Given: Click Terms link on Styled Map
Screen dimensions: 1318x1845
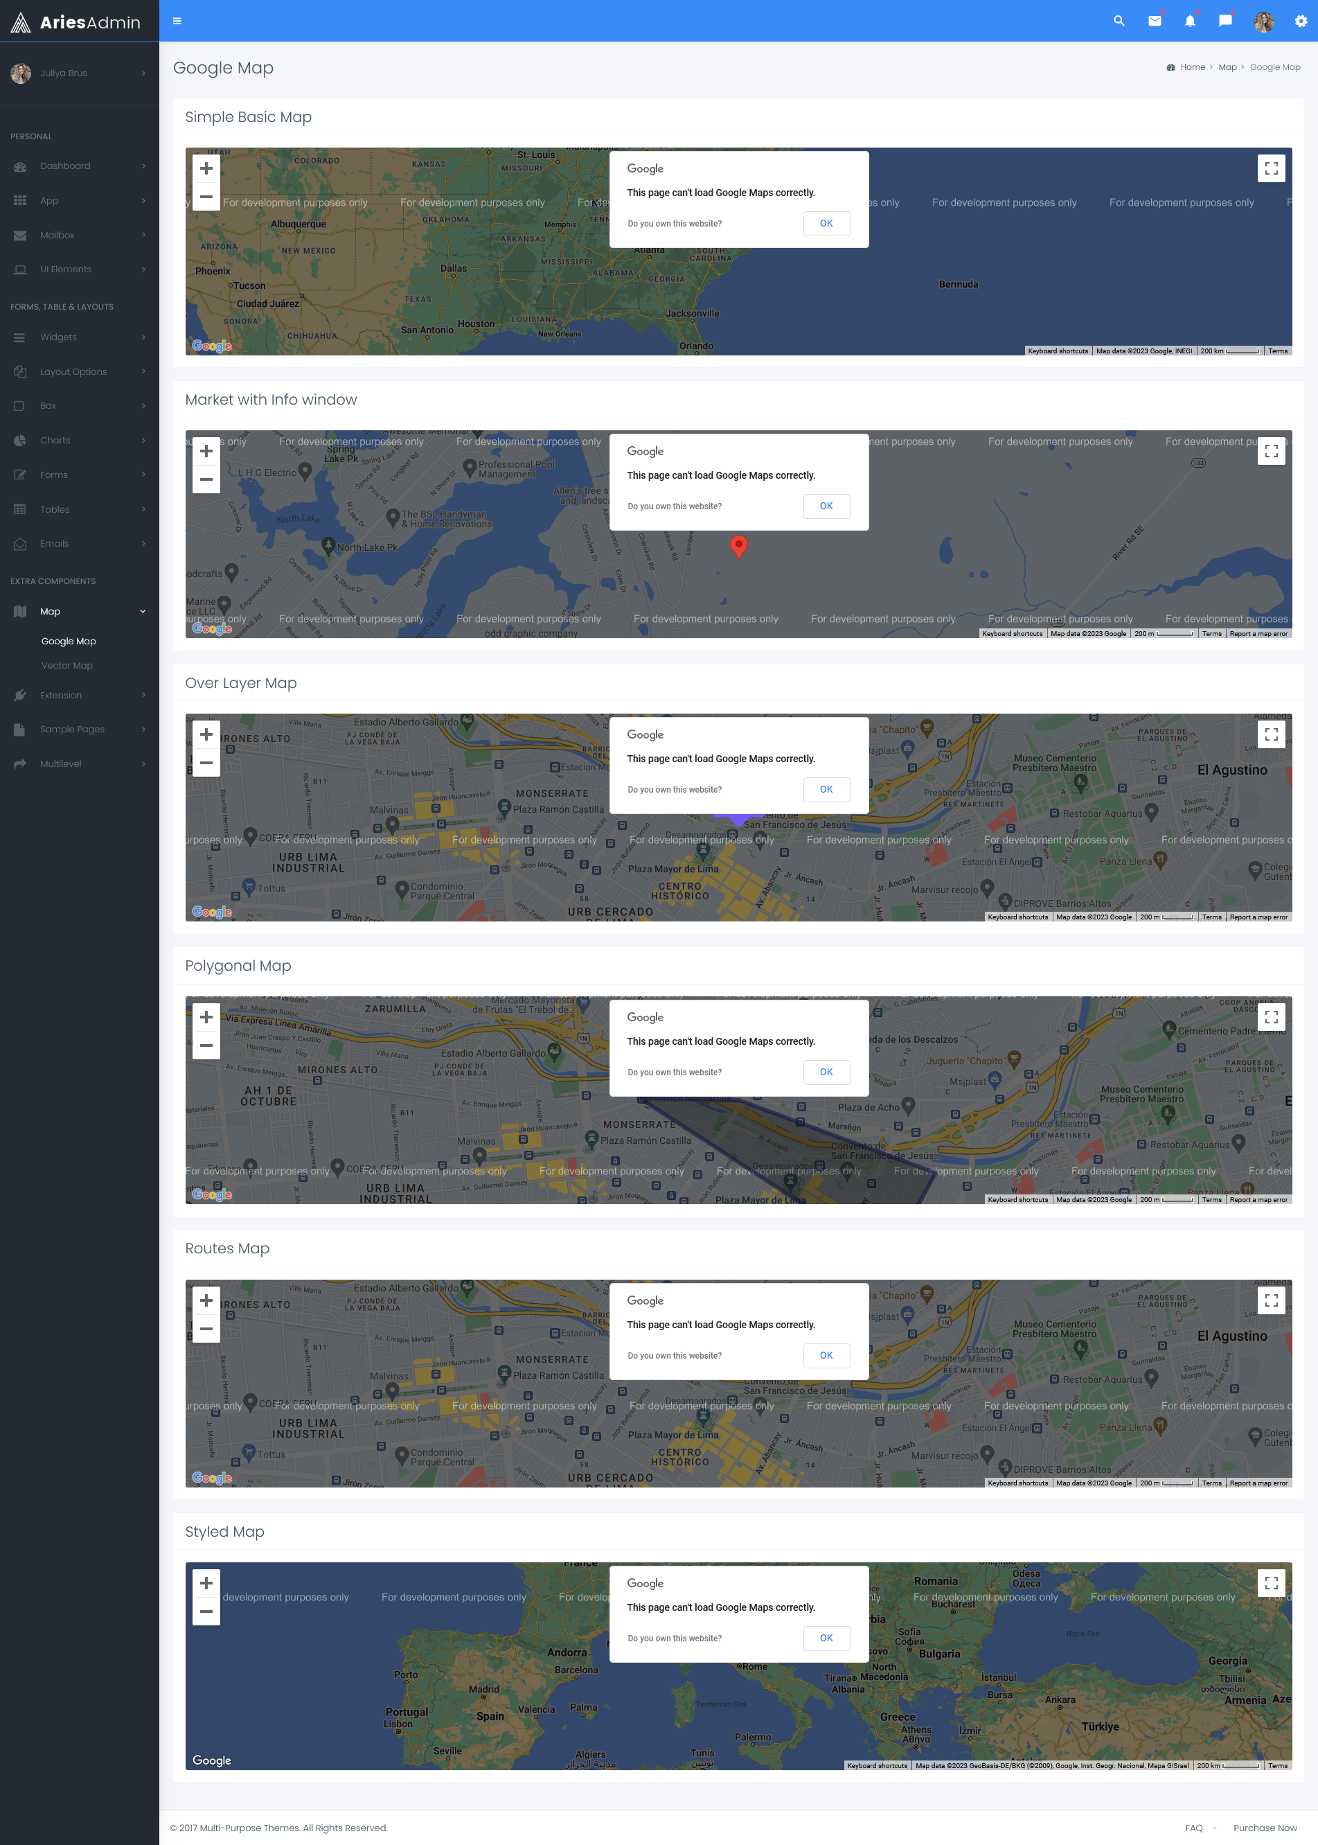Looking at the screenshot, I should coord(1277,1765).
